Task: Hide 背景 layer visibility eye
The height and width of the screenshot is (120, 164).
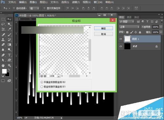Action: [x=121, y=46]
